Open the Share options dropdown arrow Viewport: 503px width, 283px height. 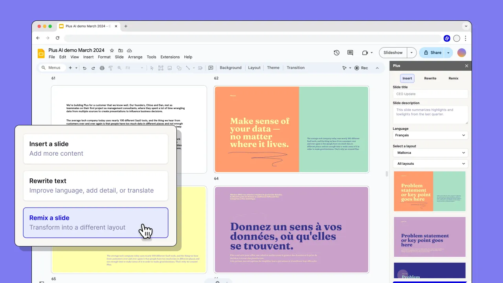[x=448, y=53]
